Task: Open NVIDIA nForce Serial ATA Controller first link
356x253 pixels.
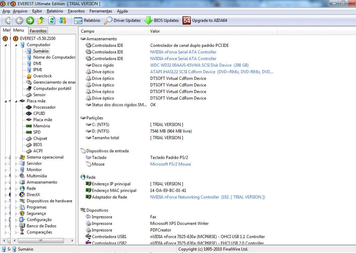Action: 183,52
